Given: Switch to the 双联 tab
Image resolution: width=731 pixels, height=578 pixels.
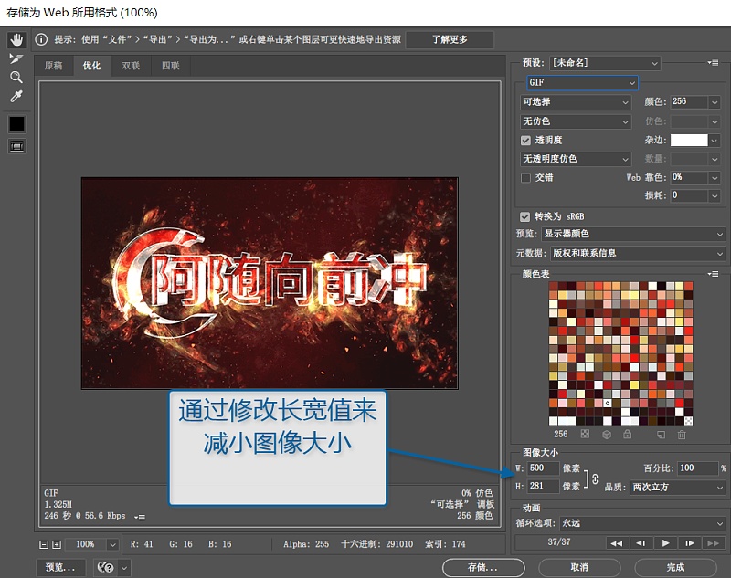Looking at the screenshot, I should point(131,66).
